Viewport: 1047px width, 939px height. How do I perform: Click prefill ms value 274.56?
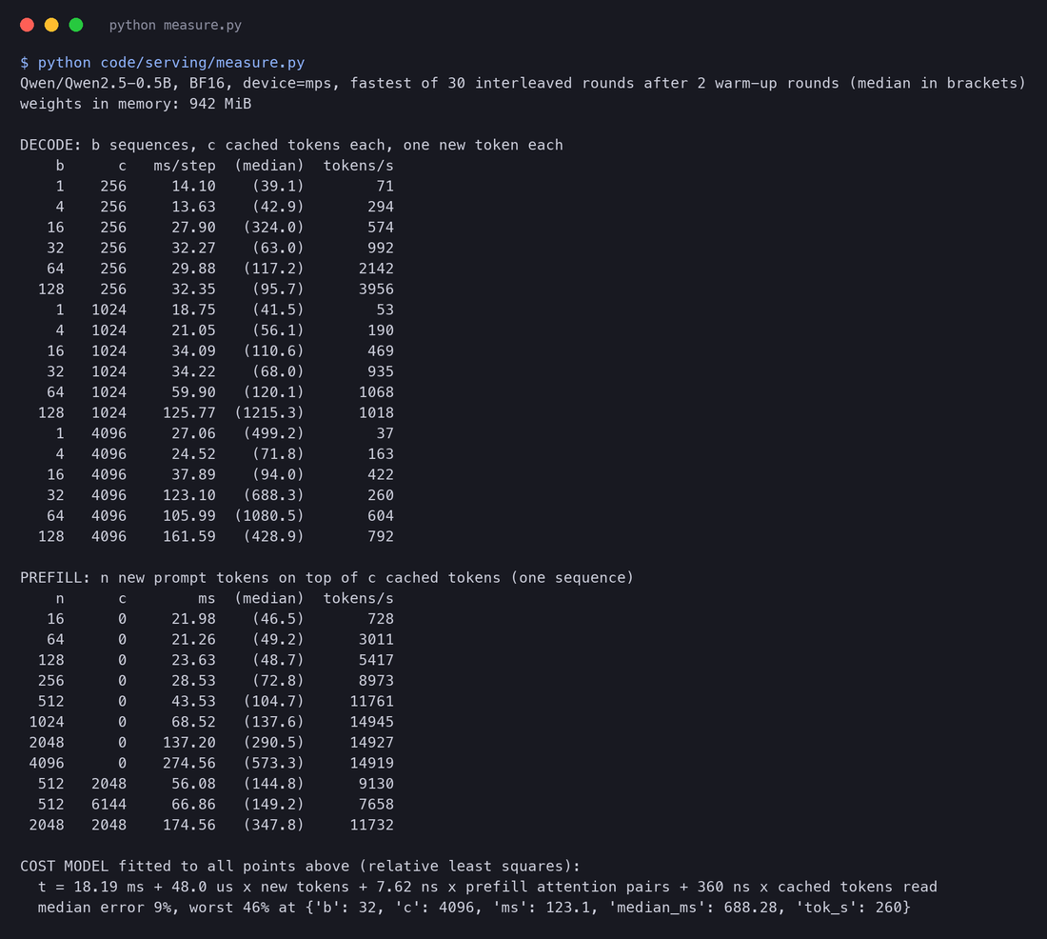coord(189,763)
